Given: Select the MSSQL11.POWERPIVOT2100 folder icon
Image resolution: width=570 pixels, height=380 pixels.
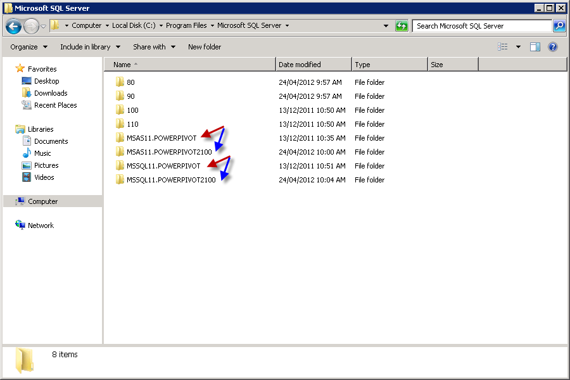Looking at the screenshot, I should (120, 179).
